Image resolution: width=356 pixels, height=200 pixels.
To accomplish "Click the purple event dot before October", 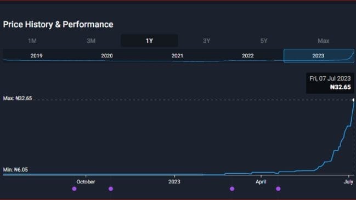I will [74, 188].
